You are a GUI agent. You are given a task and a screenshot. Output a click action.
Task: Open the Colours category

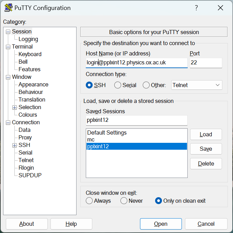coord(28,115)
